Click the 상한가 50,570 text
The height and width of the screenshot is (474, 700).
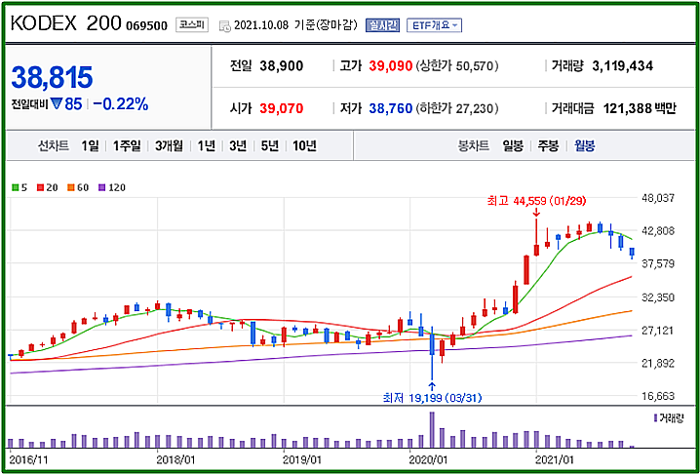click(456, 66)
